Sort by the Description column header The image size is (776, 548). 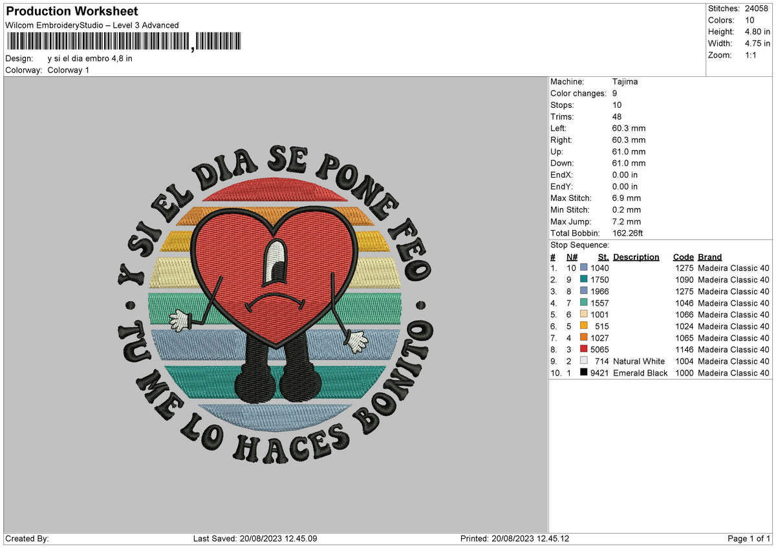(636, 257)
